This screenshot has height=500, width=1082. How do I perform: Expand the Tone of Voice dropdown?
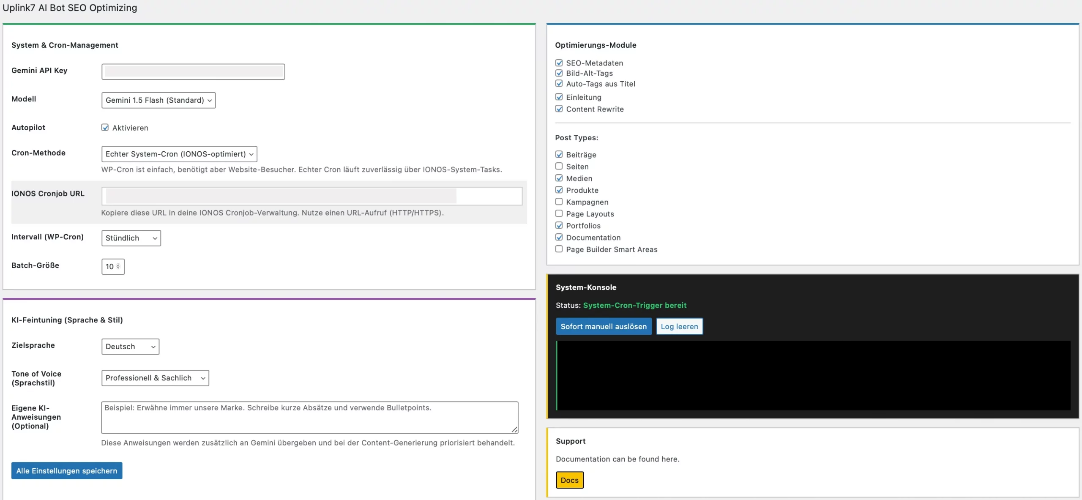155,378
